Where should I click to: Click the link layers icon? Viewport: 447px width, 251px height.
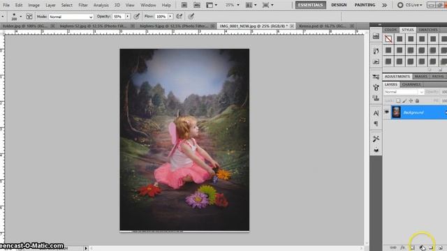393,248
